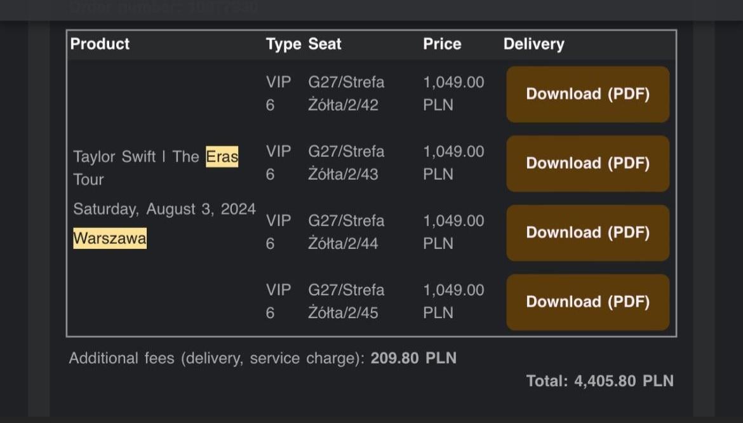Screen dimensions: 743x423
Task: Click the Additional fees label text
Action: (x=217, y=358)
